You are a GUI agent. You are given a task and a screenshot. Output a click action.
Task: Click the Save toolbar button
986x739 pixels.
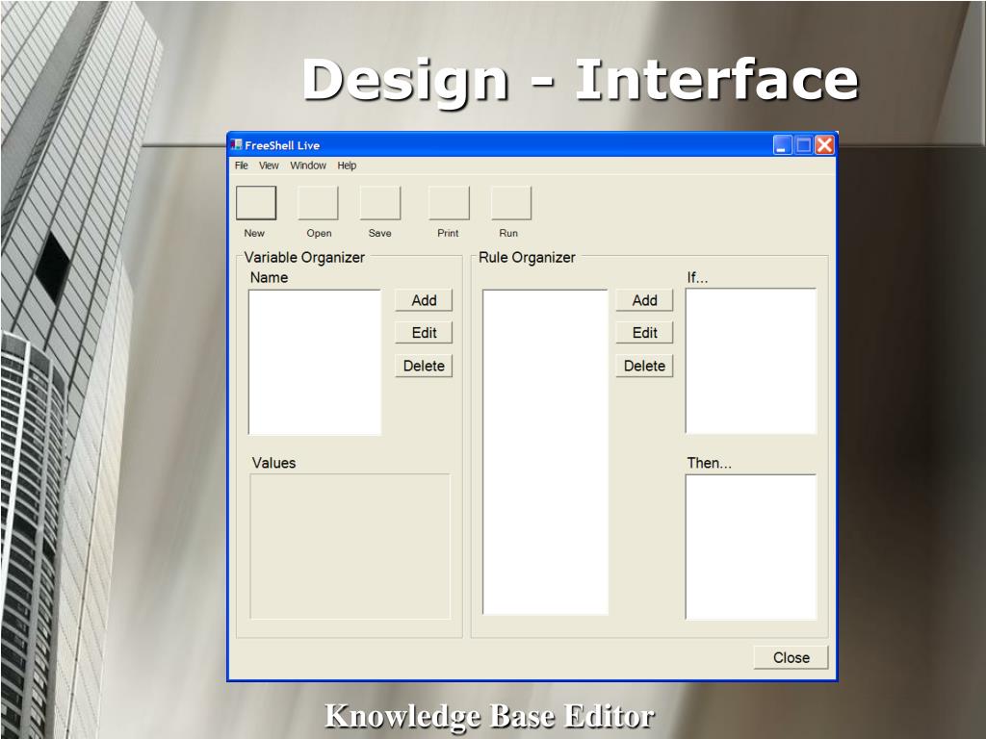[x=379, y=203]
